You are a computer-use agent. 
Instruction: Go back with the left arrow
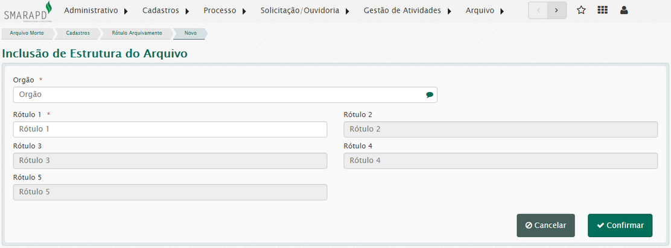pos(538,10)
